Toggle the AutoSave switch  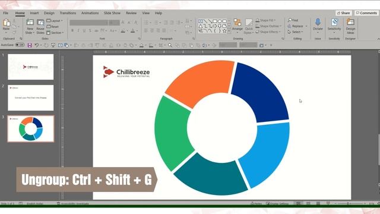[x=20, y=45]
